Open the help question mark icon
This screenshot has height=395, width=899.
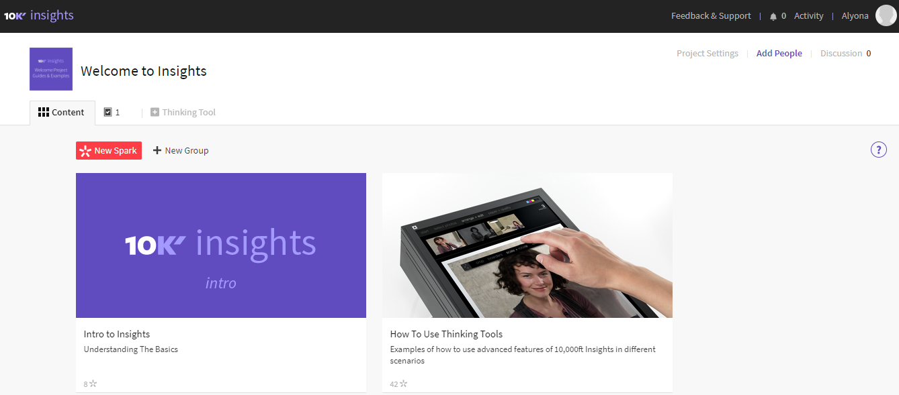[x=878, y=150]
